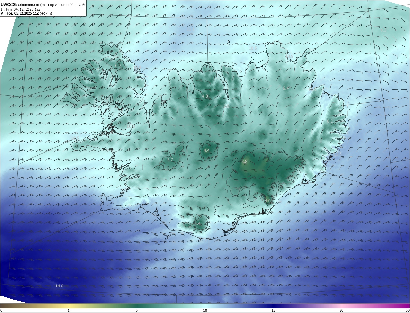Click the 4.0 value near the southeast coast
Screen dimensions: 410x313
268,201
